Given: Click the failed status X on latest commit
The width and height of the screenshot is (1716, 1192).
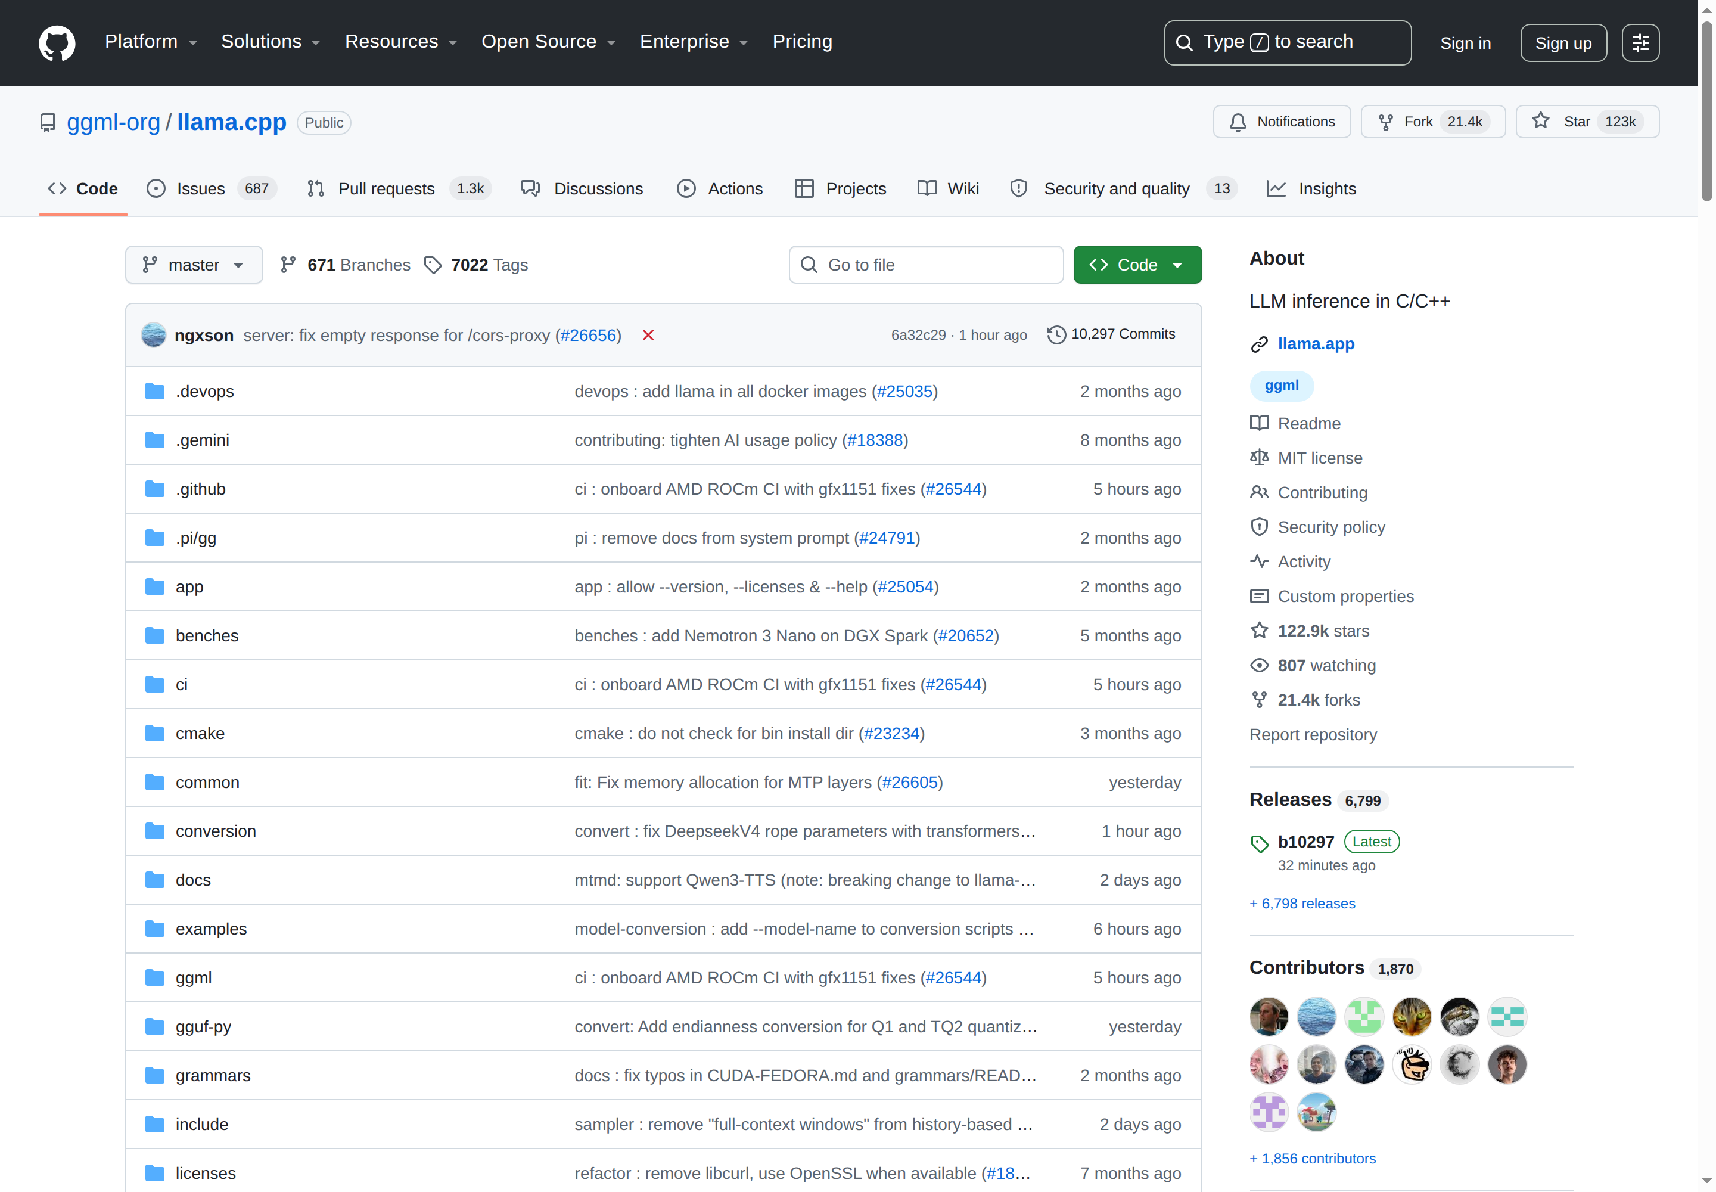Looking at the screenshot, I should 648,336.
